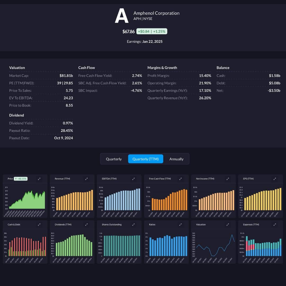Click the APH | NYSE ticker text
This screenshot has height=286, width=286.
[143, 19]
